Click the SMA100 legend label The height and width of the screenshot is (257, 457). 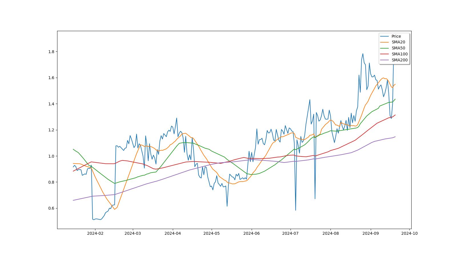pyautogui.click(x=400, y=54)
